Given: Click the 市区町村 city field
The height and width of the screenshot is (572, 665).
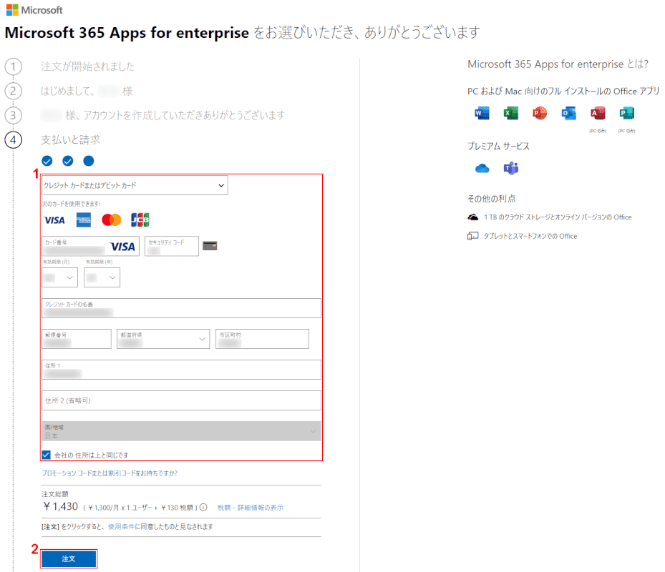Looking at the screenshot, I should pos(262,339).
